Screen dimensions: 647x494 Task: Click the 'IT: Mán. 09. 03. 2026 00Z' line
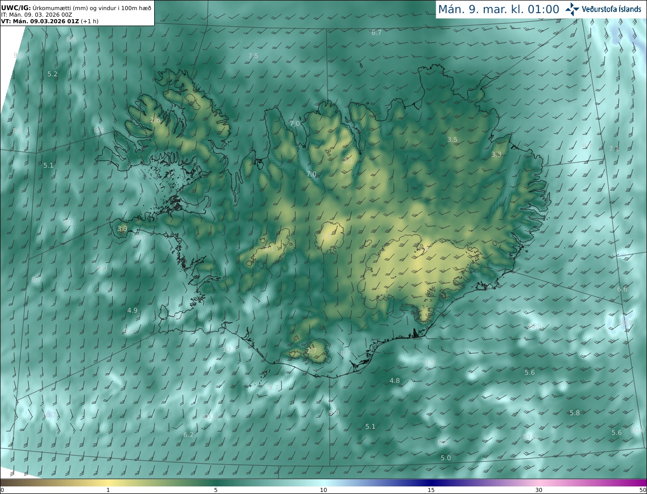click(36, 15)
